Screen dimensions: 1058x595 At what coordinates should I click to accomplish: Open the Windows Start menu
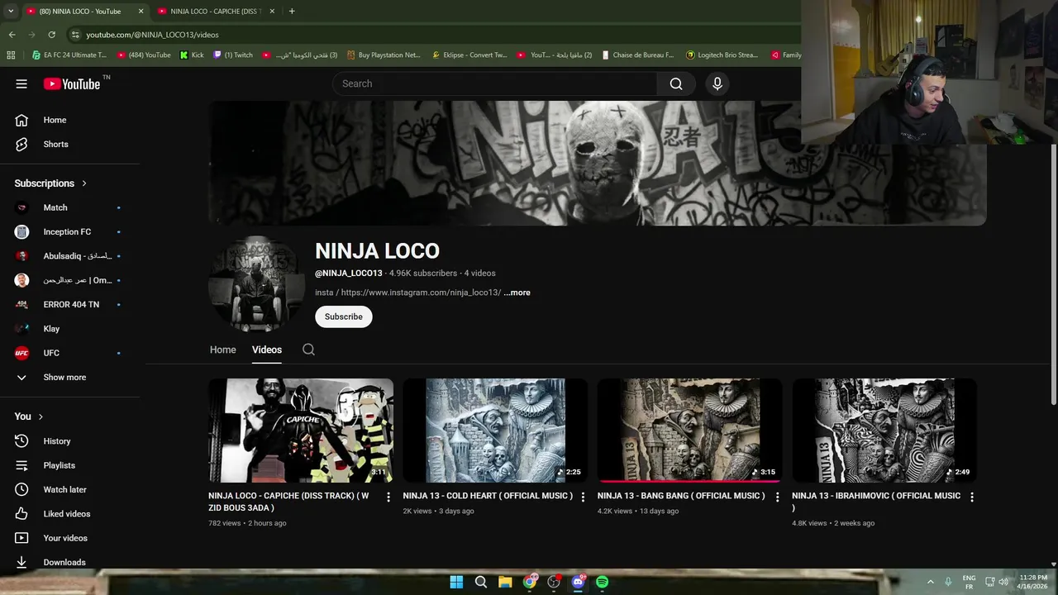456,582
